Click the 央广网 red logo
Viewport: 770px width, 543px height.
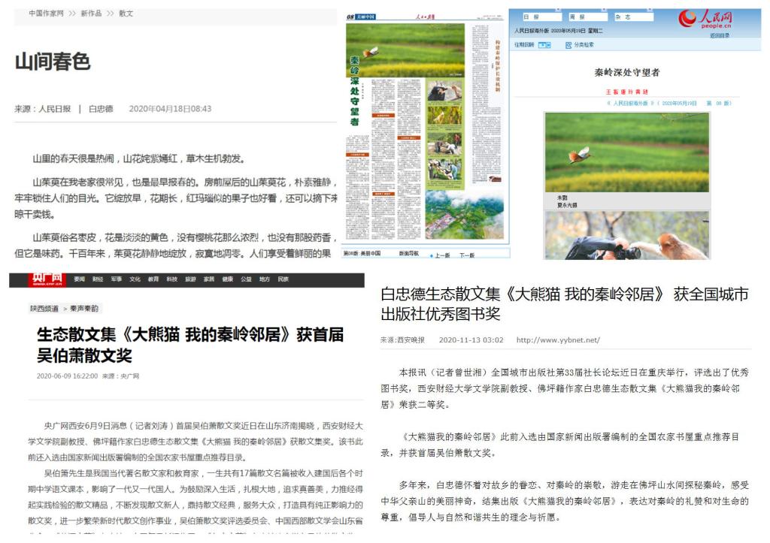[47, 280]
